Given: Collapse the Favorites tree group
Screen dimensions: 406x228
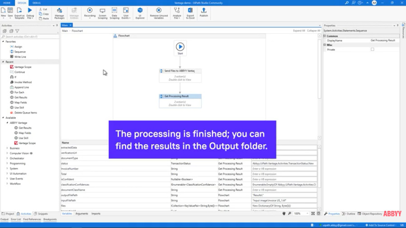Looking at the screenshot, I should (3, 41).
